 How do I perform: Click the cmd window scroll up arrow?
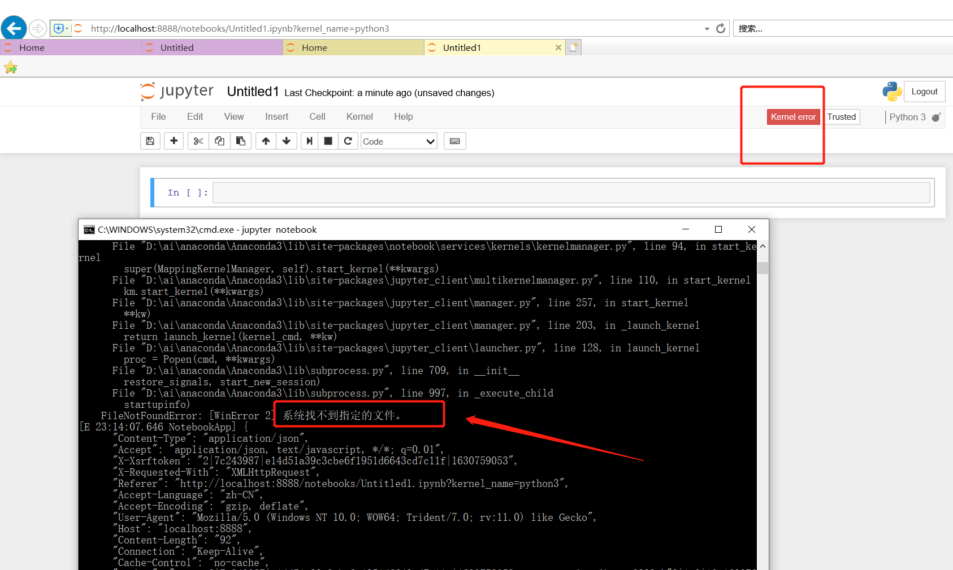click(763, 246)
